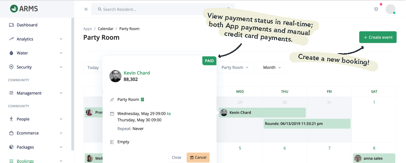Collapse sidebar with the arrow icon
The height and width of the screenshot is (163, 406).
click(x=86, y=9)
